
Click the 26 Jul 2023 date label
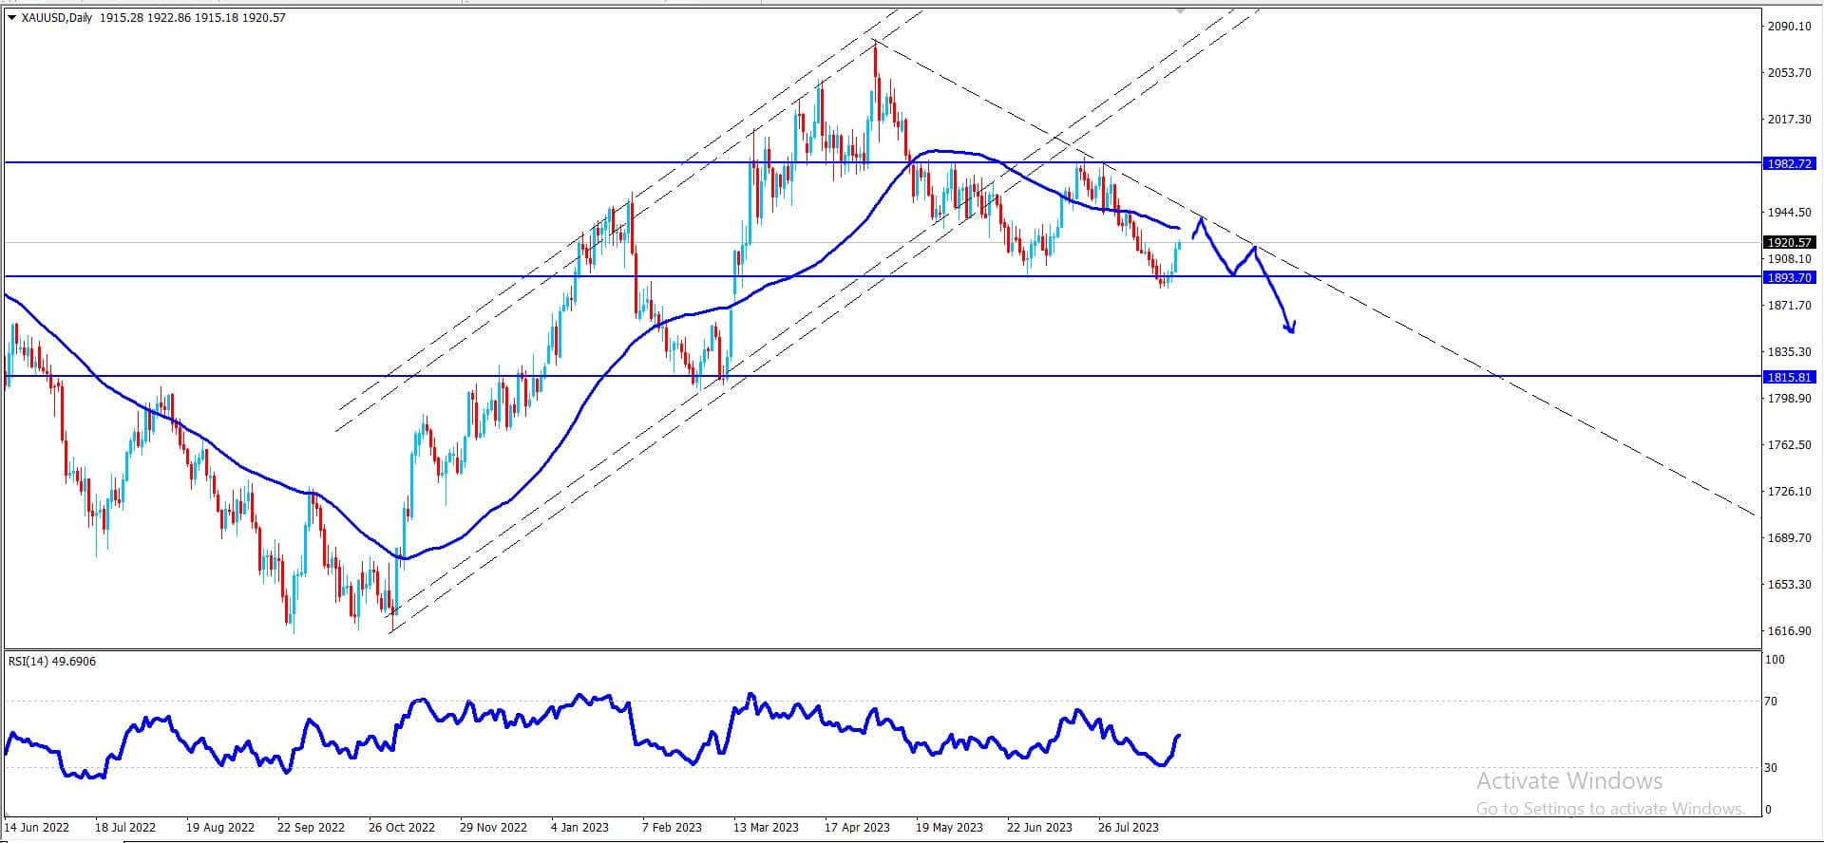click(x=1129, y=828)
